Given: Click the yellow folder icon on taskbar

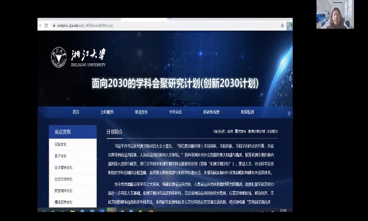Looking at the screenshot, I should (72, 211).
